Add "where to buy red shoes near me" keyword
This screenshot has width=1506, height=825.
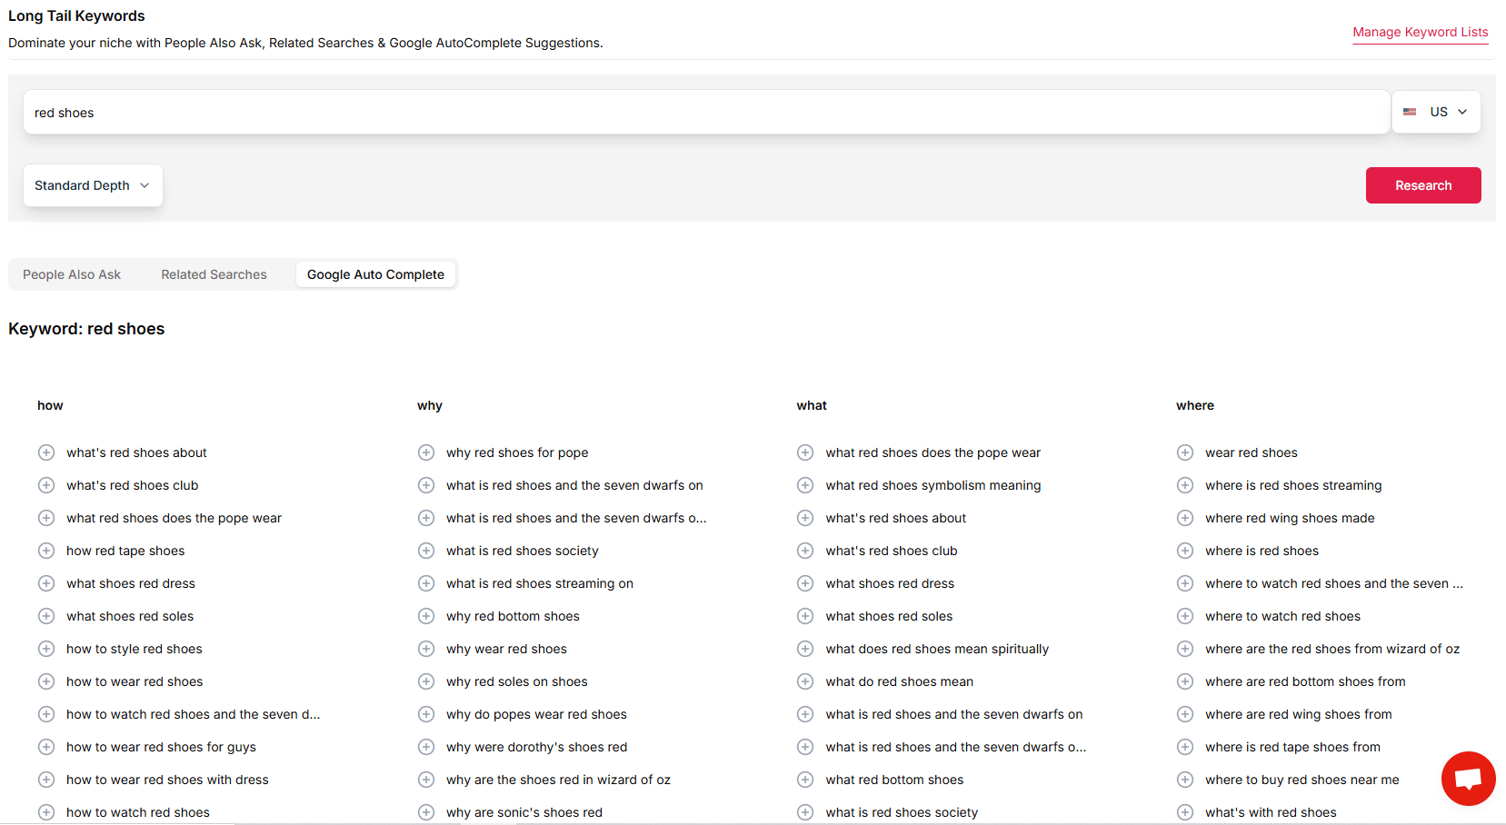[1185, 780]
